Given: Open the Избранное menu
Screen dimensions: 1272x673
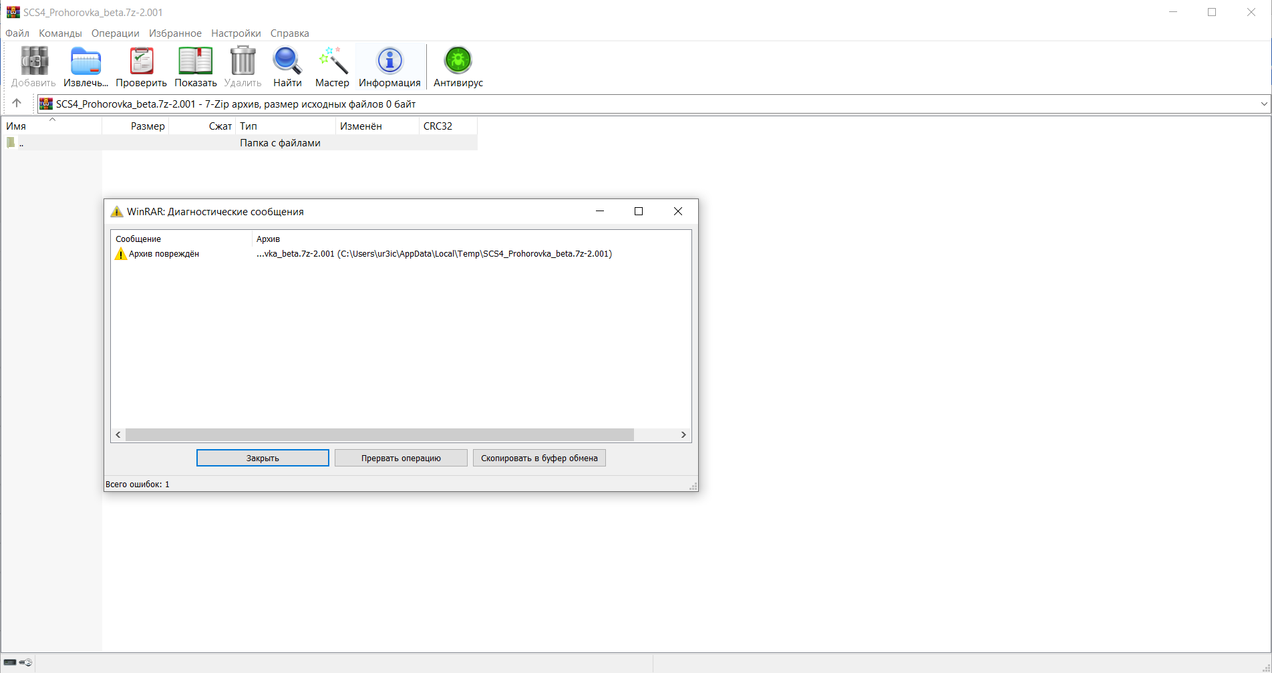Looking at the screenshot, I should point(175,33).
